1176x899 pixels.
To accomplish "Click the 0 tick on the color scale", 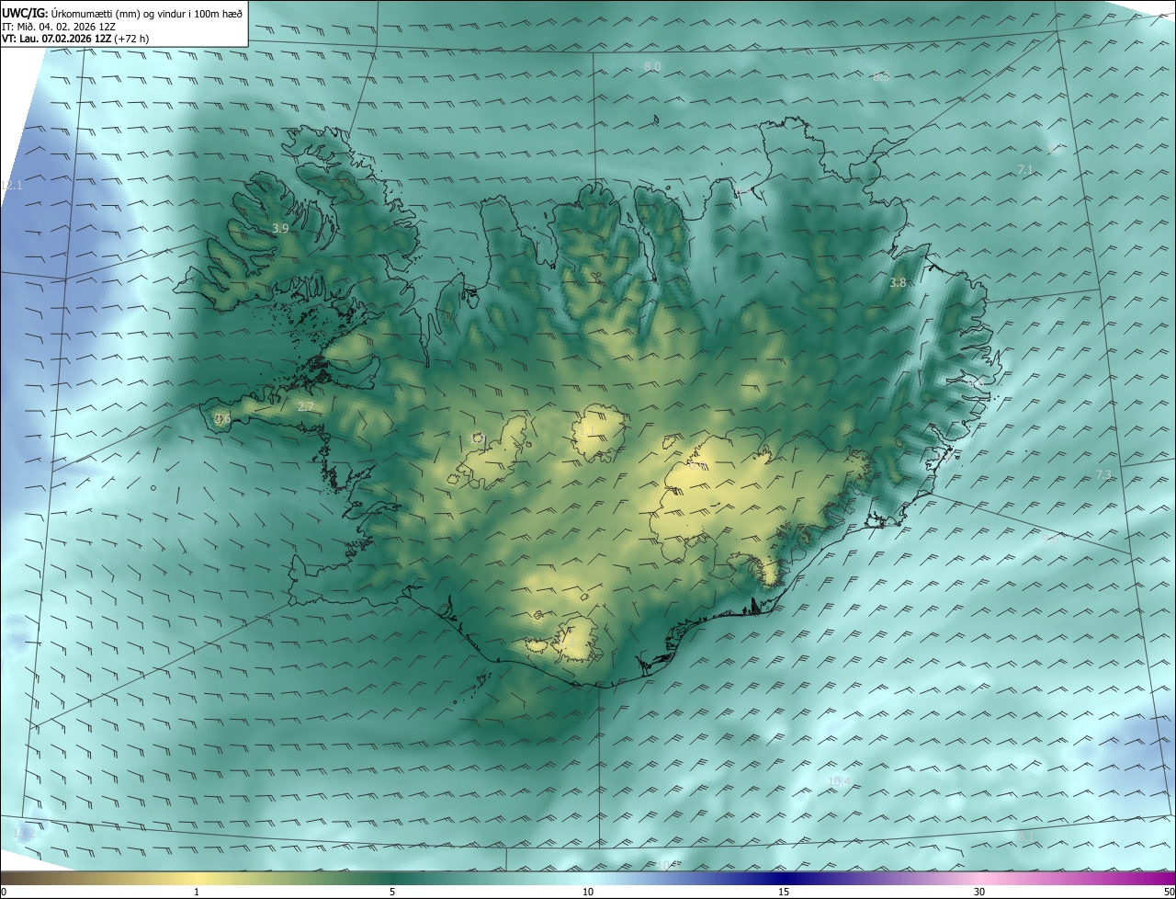I will point(4,892).
